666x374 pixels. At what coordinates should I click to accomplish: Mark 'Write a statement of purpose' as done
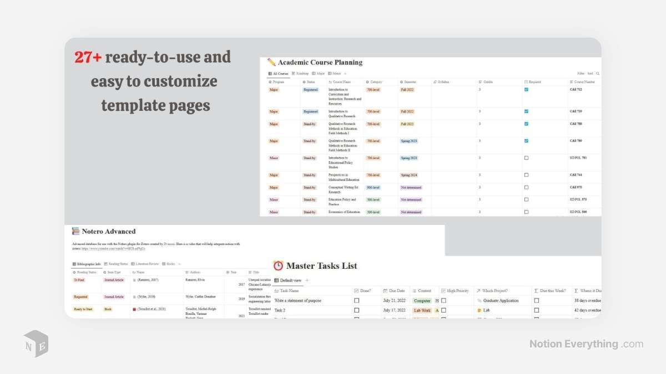pyautogui.click(x=356, y=300)
